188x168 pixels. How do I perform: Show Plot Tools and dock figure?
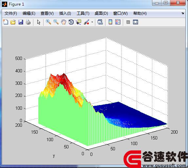[x=136, y=22]
